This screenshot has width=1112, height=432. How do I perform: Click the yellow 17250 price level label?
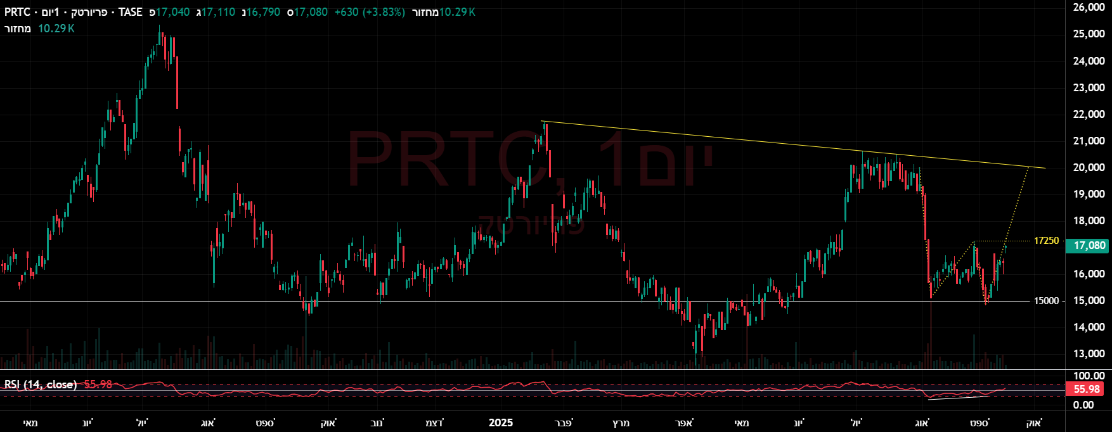[1046, 241]
